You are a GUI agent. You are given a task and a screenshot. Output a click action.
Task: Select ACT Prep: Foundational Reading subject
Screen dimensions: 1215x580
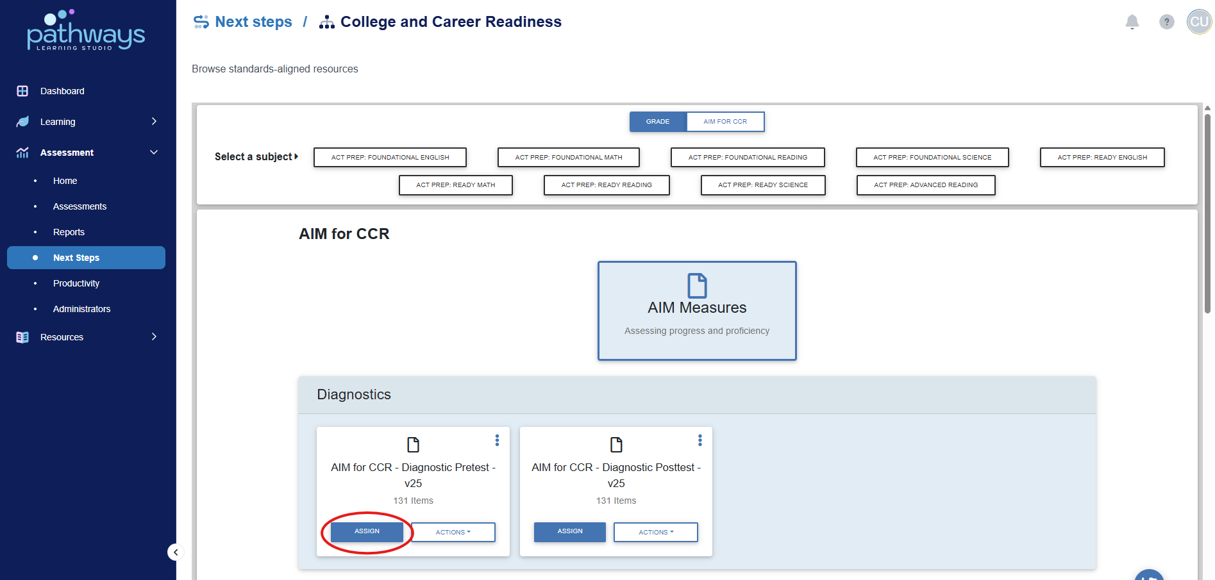click(748, 157)
